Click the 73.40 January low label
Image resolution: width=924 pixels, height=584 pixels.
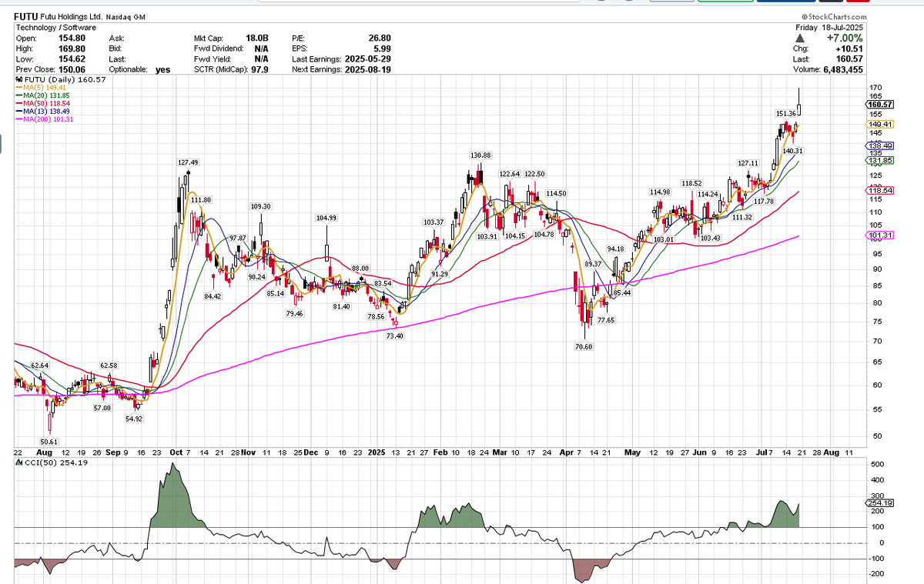pyautogui.click(x=396, y=337)
